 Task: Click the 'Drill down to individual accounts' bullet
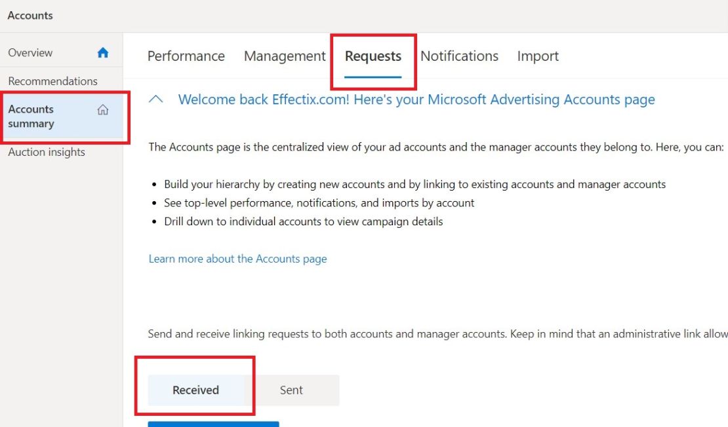303,221
